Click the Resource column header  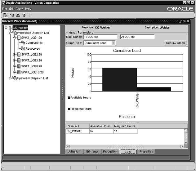78,126
